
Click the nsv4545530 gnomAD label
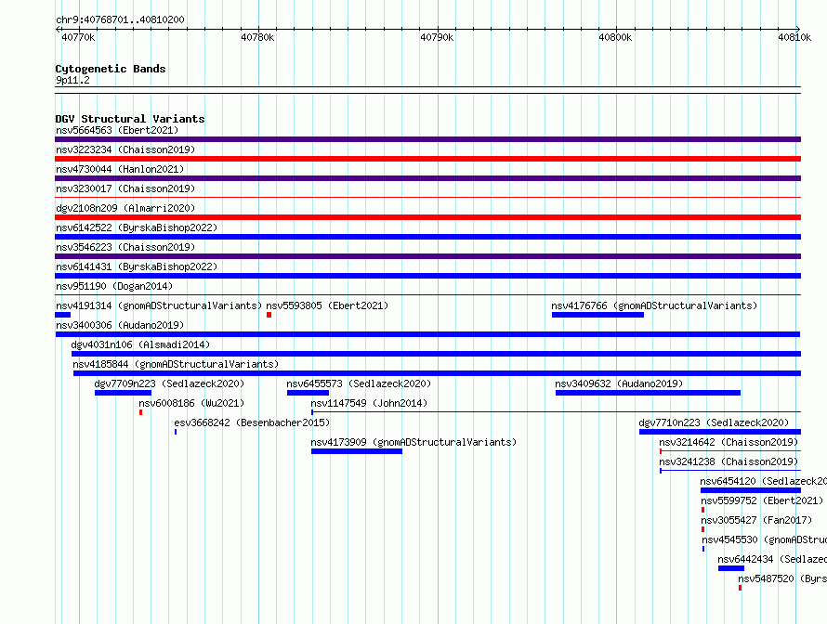[x=764, y=539]
